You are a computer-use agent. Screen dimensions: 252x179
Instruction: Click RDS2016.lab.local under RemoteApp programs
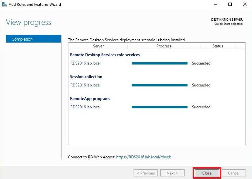click(x=86, y=107)
